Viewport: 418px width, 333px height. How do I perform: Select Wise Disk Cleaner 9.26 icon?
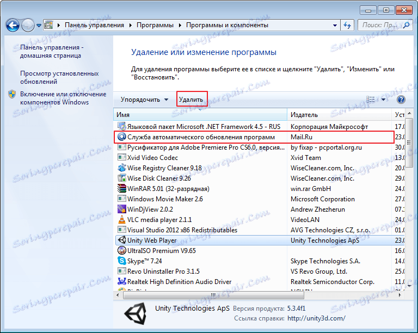coord(122,178)
